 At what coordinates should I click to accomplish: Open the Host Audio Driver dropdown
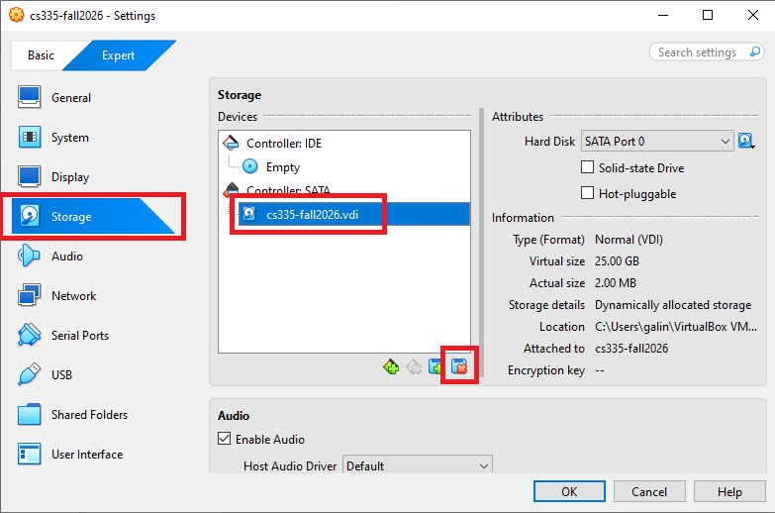417,465
